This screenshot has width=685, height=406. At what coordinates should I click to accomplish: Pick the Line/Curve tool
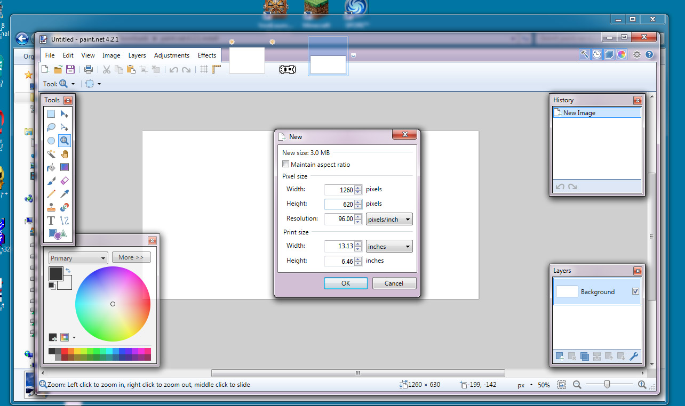coord(65,221)
